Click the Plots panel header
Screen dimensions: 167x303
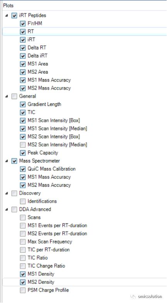[8, 5]
